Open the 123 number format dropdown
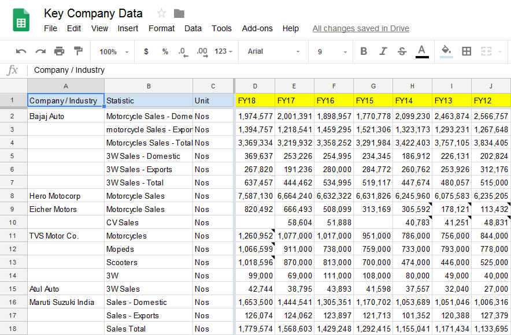Image resolution: width=511 pixels, height=335 pixels. click(223, 51)
